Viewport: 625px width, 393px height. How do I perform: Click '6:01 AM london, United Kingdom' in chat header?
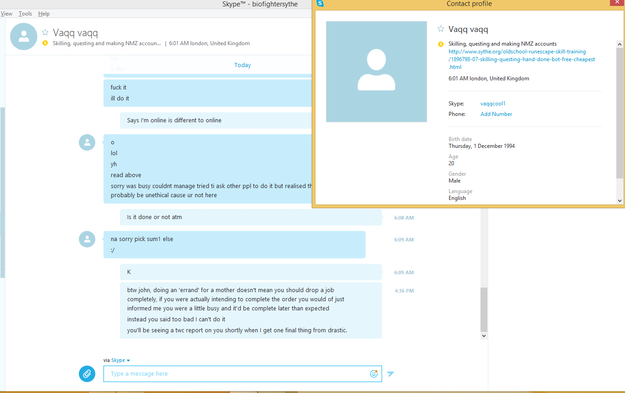click(209, 43)
